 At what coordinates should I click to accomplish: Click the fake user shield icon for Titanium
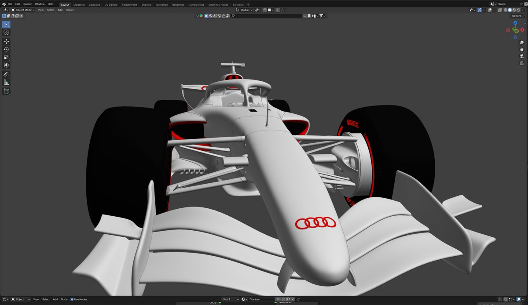pos(283,299)
